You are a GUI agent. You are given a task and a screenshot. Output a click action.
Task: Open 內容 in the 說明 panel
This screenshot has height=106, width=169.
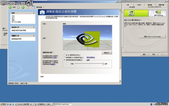(13, 16)
